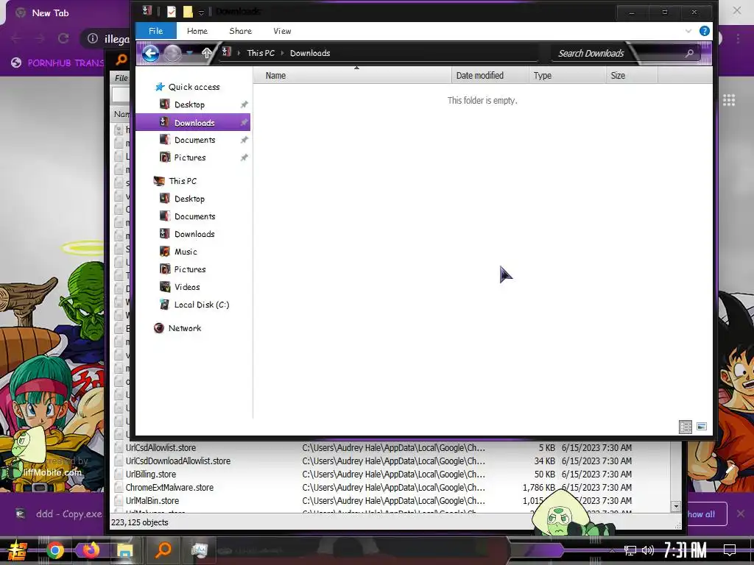This screenshot has width=754, height=565.
Task: Go back using the blue Back arrow
Action: point(150,53)
